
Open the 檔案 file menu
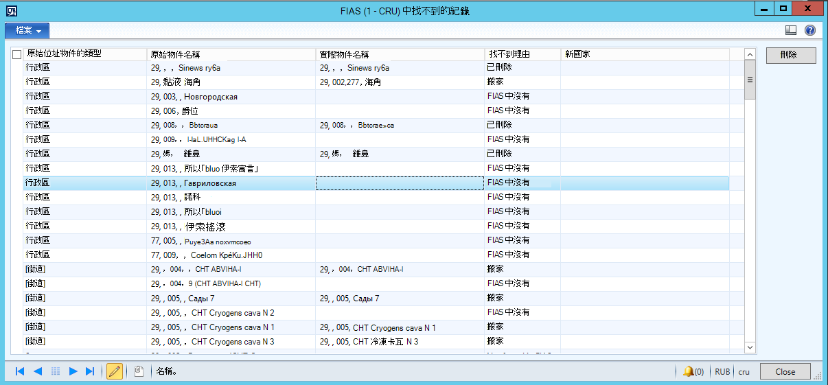[x=27, y=31]
